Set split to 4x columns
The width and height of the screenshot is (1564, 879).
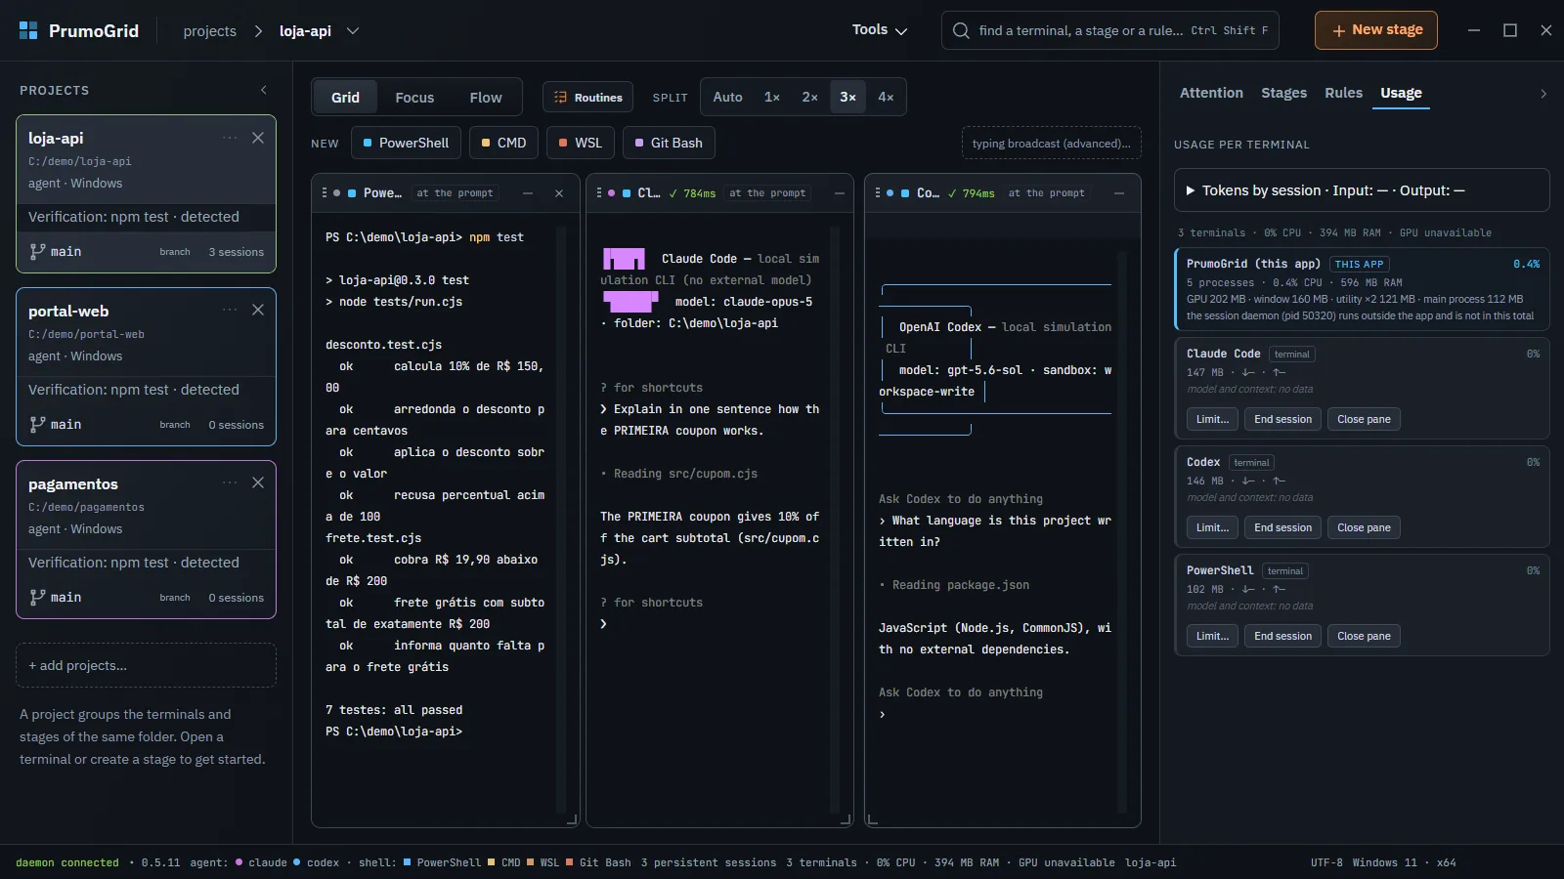tap(886, 98)
